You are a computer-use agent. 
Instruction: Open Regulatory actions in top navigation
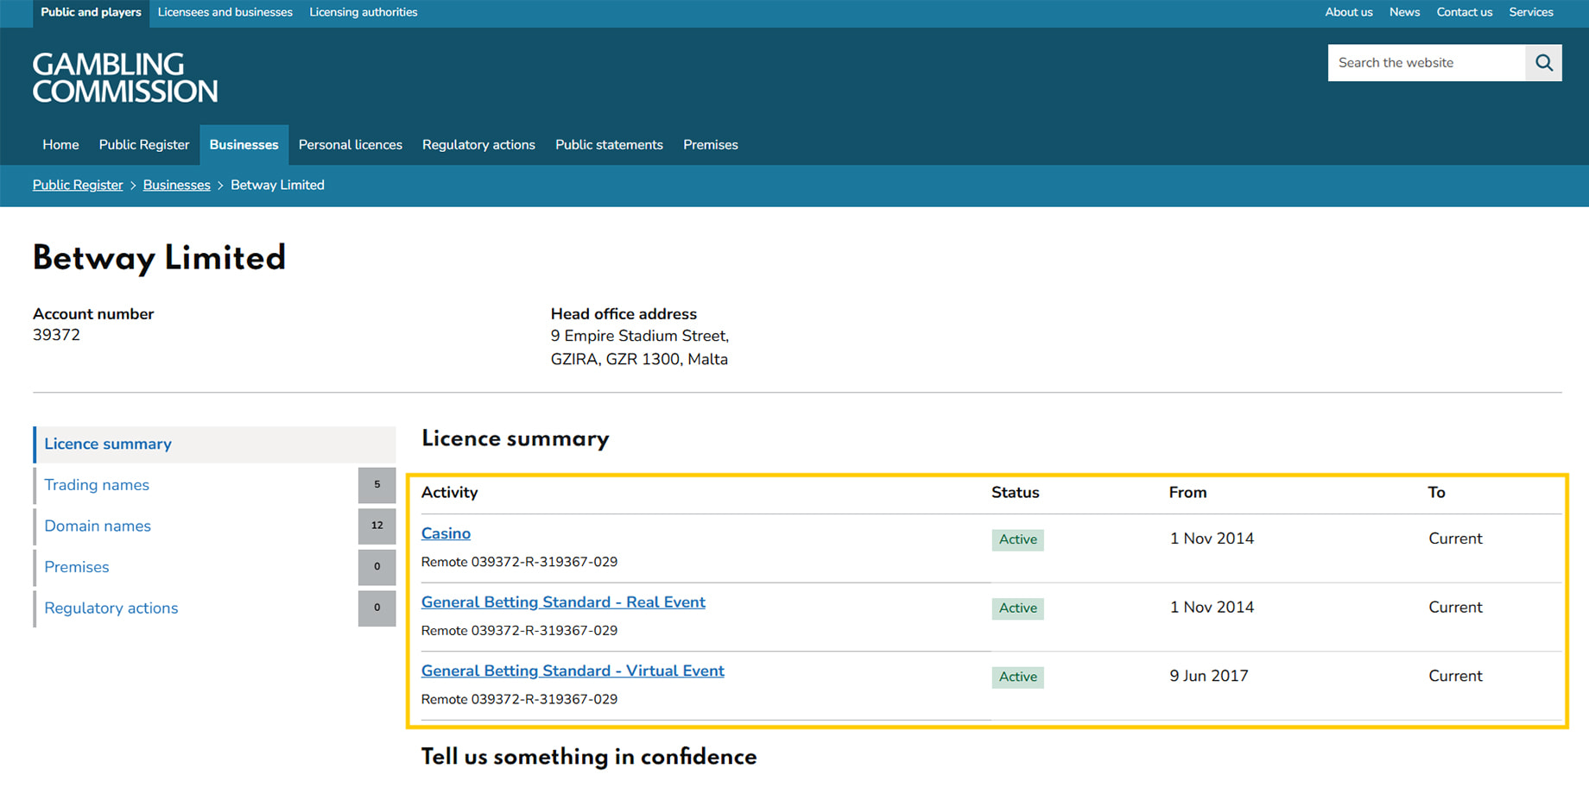point(478,145)
